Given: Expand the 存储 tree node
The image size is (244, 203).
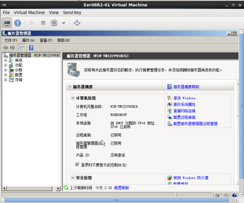Looking at the screenshot, I should tap(6, 80).
